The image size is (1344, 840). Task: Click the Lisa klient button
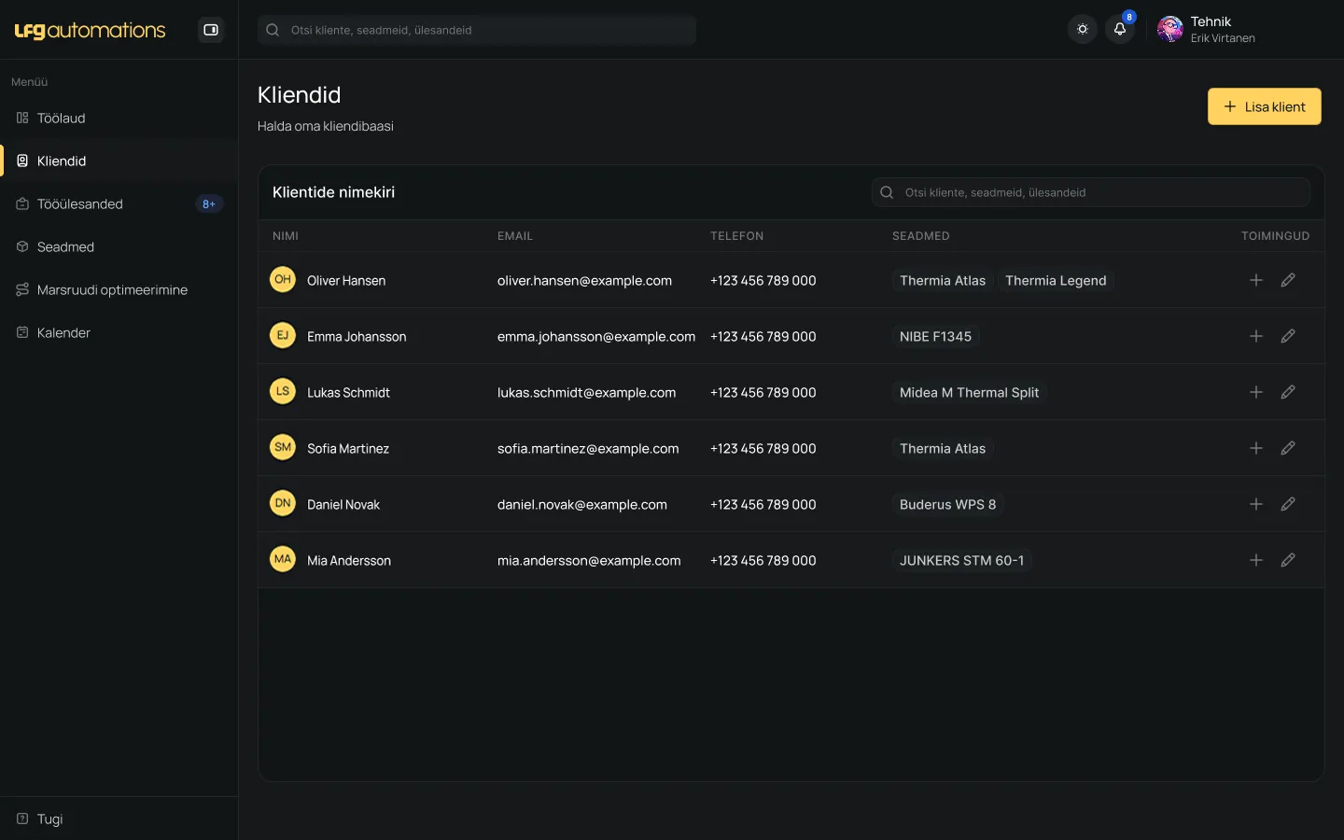coord(1265,106)
